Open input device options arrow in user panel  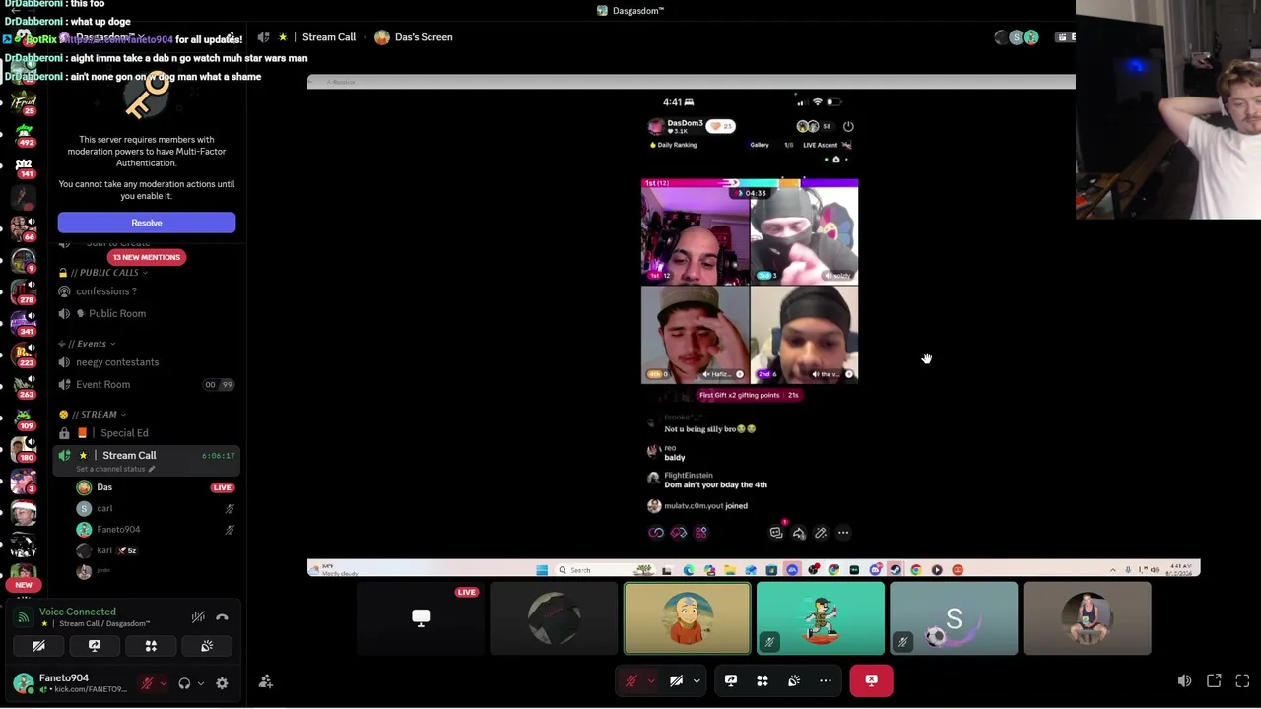point(164,683)
